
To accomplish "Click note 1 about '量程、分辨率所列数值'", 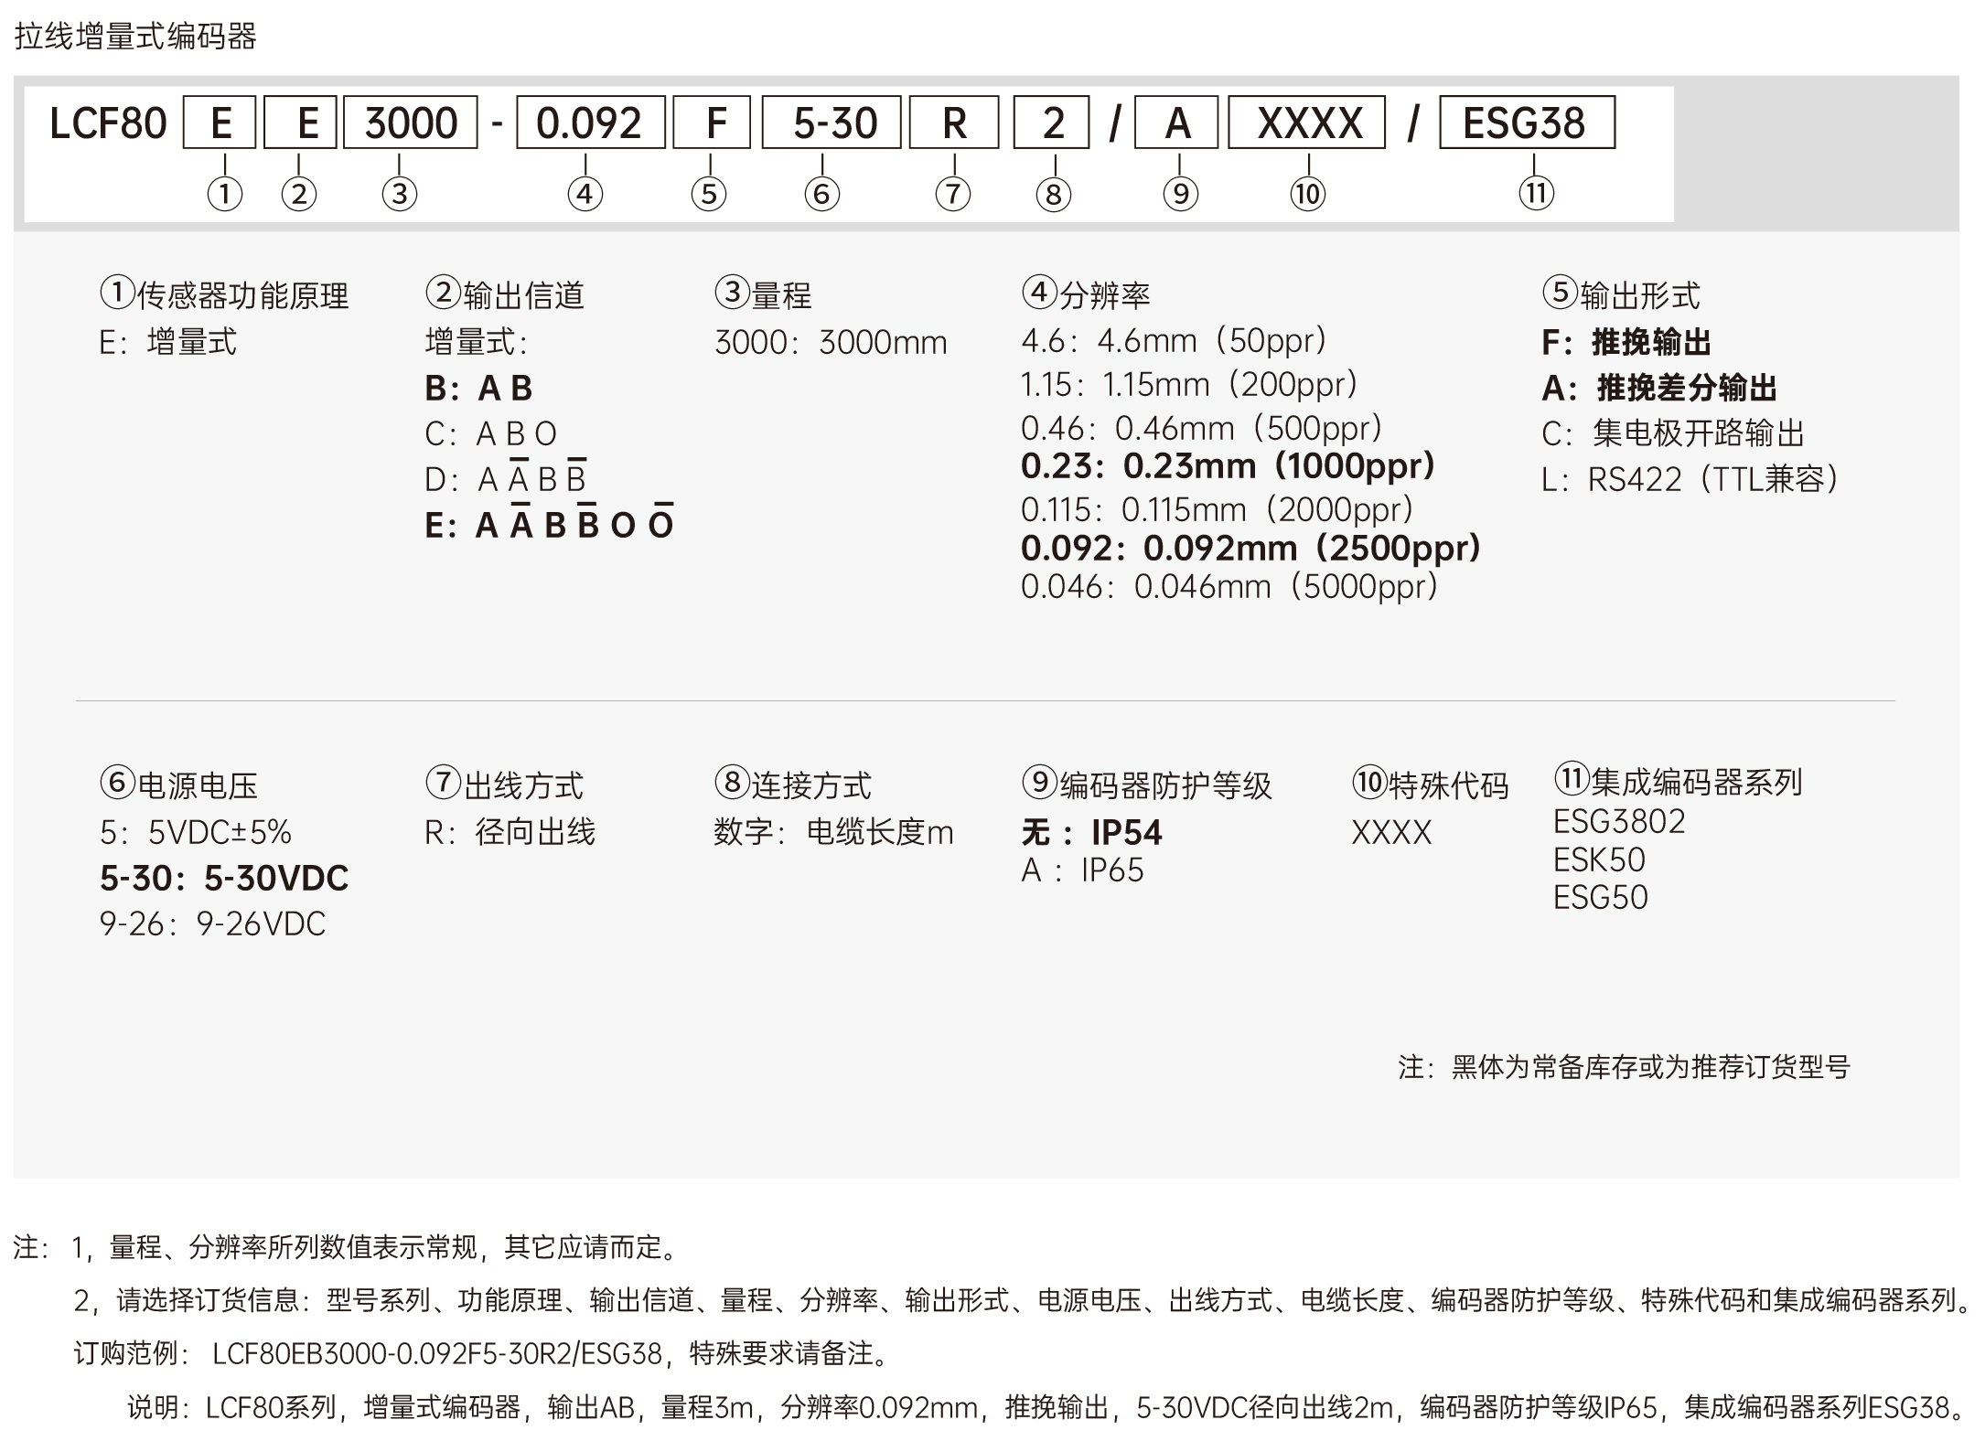I will [376, 1246].
